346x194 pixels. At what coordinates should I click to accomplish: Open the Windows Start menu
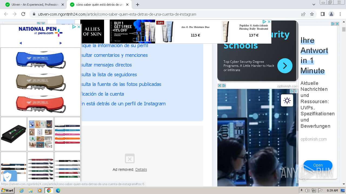click(x=7, y=190)
